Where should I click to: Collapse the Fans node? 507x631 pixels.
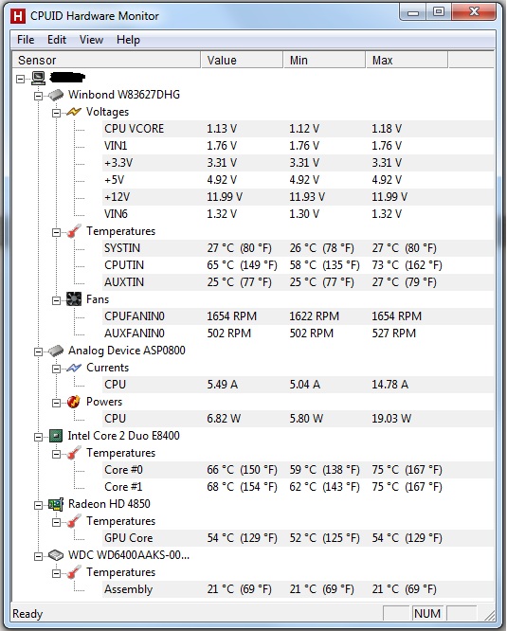coord(56,300)
